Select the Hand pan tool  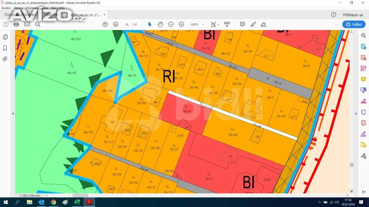160,24
